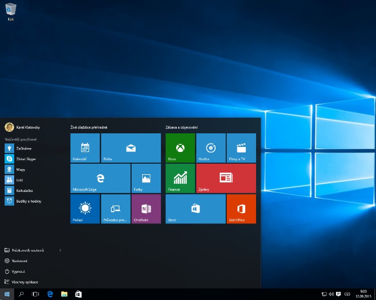Open the Počasí weather tile

point(85,209)
